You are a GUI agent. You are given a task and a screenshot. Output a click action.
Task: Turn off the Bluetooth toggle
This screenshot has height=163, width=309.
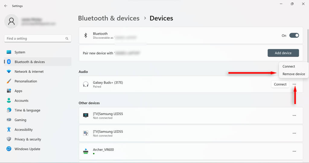(x=294, y=35)
